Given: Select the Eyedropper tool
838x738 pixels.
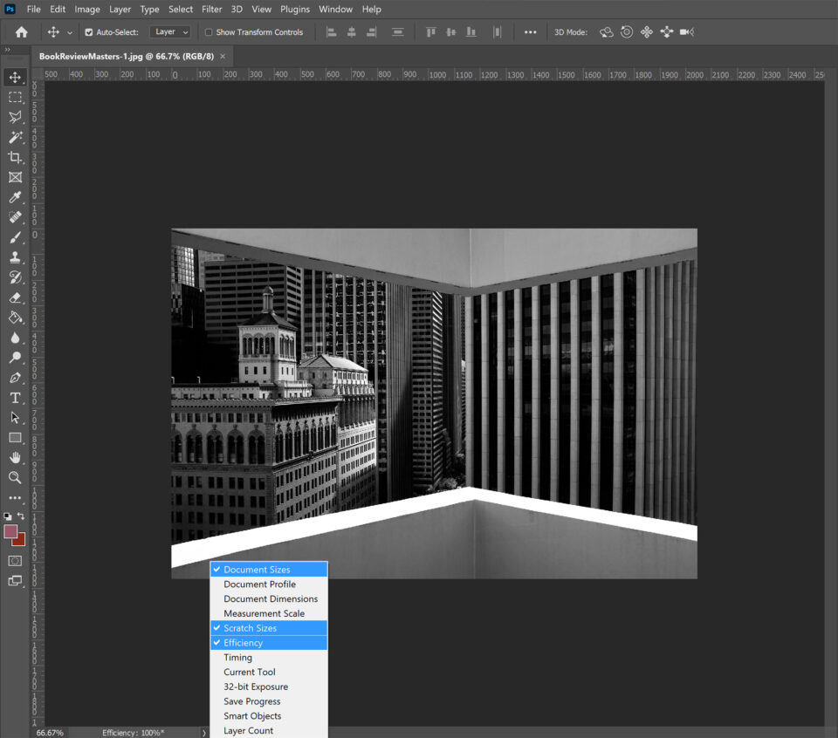Looking at the screenshot, I should coord(15,197).
